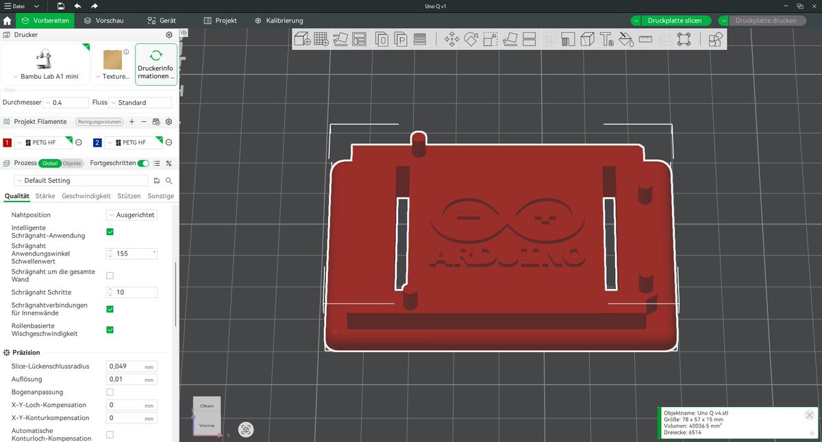Click the save preset icon beside Default Setting
The image size is (822, 442).
tap(157, 180)
